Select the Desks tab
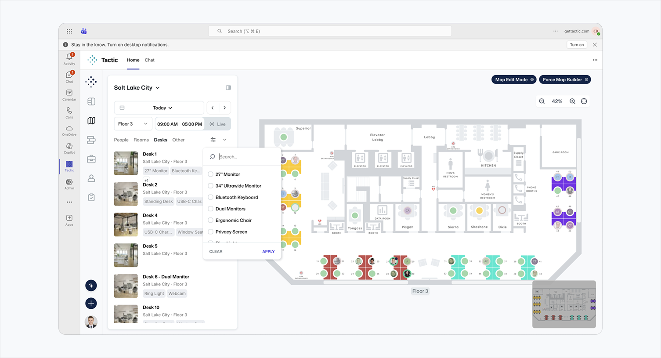Screen dimensions: 661x358 tap(160, 140)
